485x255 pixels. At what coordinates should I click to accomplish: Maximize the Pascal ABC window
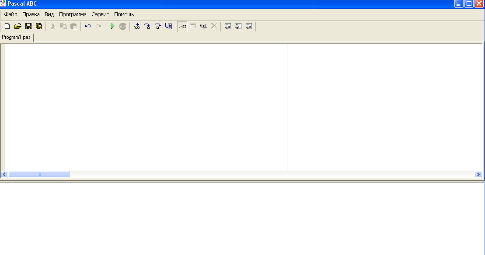pyautogui.click(x=469, y=3)
